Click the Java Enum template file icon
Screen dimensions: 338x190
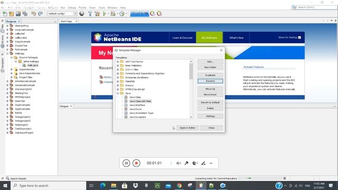[x=126, y=109]
